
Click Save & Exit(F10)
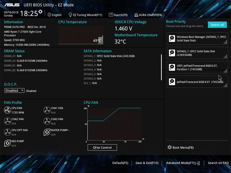tap(147, 163)
